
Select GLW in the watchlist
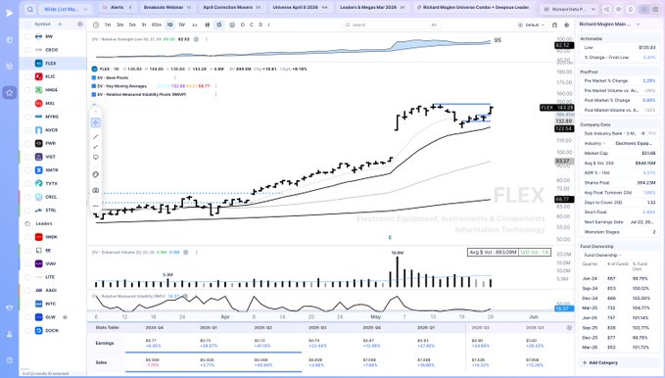click(53, 317)
